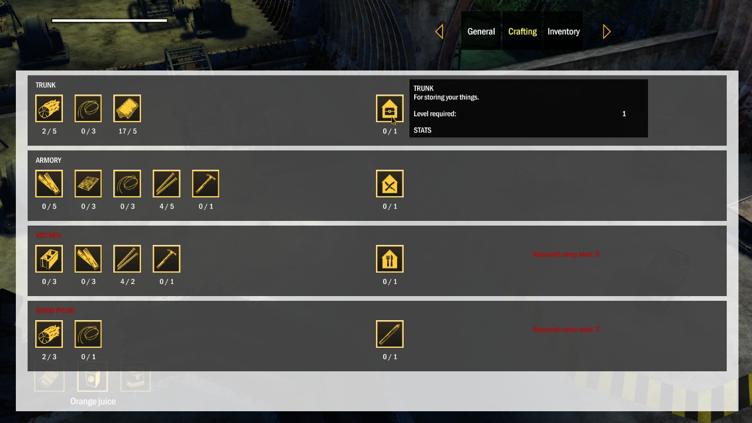752x423 pixels.
Task: Open the Inventory tab
Action: tap(563, 32)
